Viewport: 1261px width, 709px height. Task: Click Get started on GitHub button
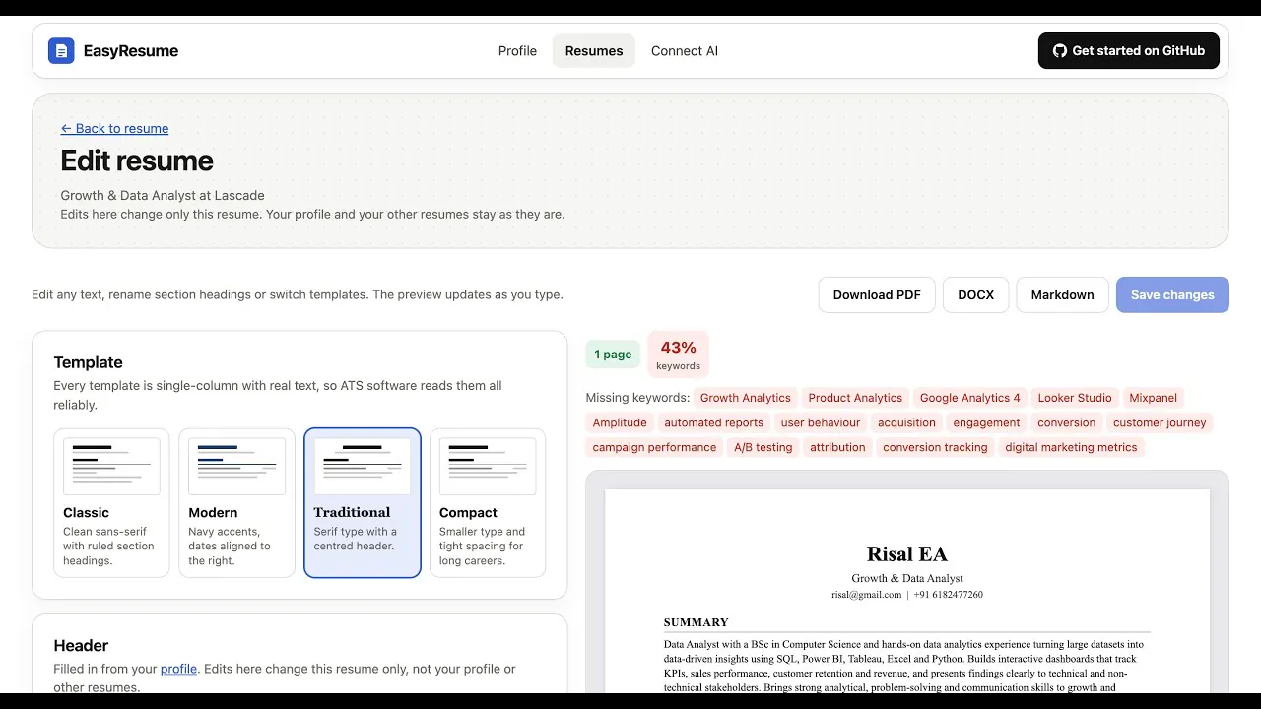pyautogui.click(x=1129, y=51)
